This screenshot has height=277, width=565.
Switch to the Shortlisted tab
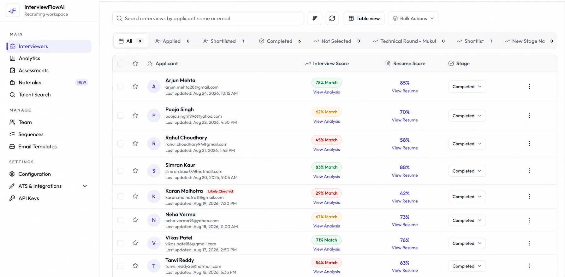223,41
